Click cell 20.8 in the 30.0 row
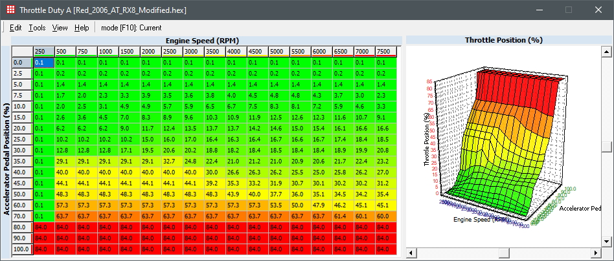614x261 pixels. (x=386, y=150)
